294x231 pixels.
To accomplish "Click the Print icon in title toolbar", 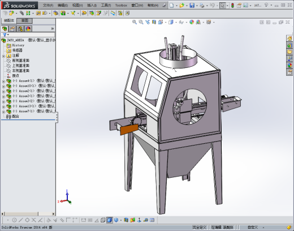I will pos(202,5).
